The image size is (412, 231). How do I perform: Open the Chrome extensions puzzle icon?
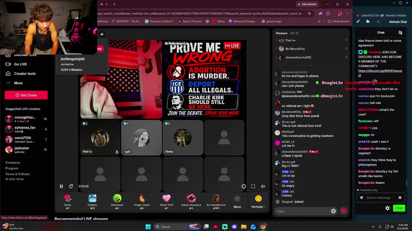click(x=328, y=13)
